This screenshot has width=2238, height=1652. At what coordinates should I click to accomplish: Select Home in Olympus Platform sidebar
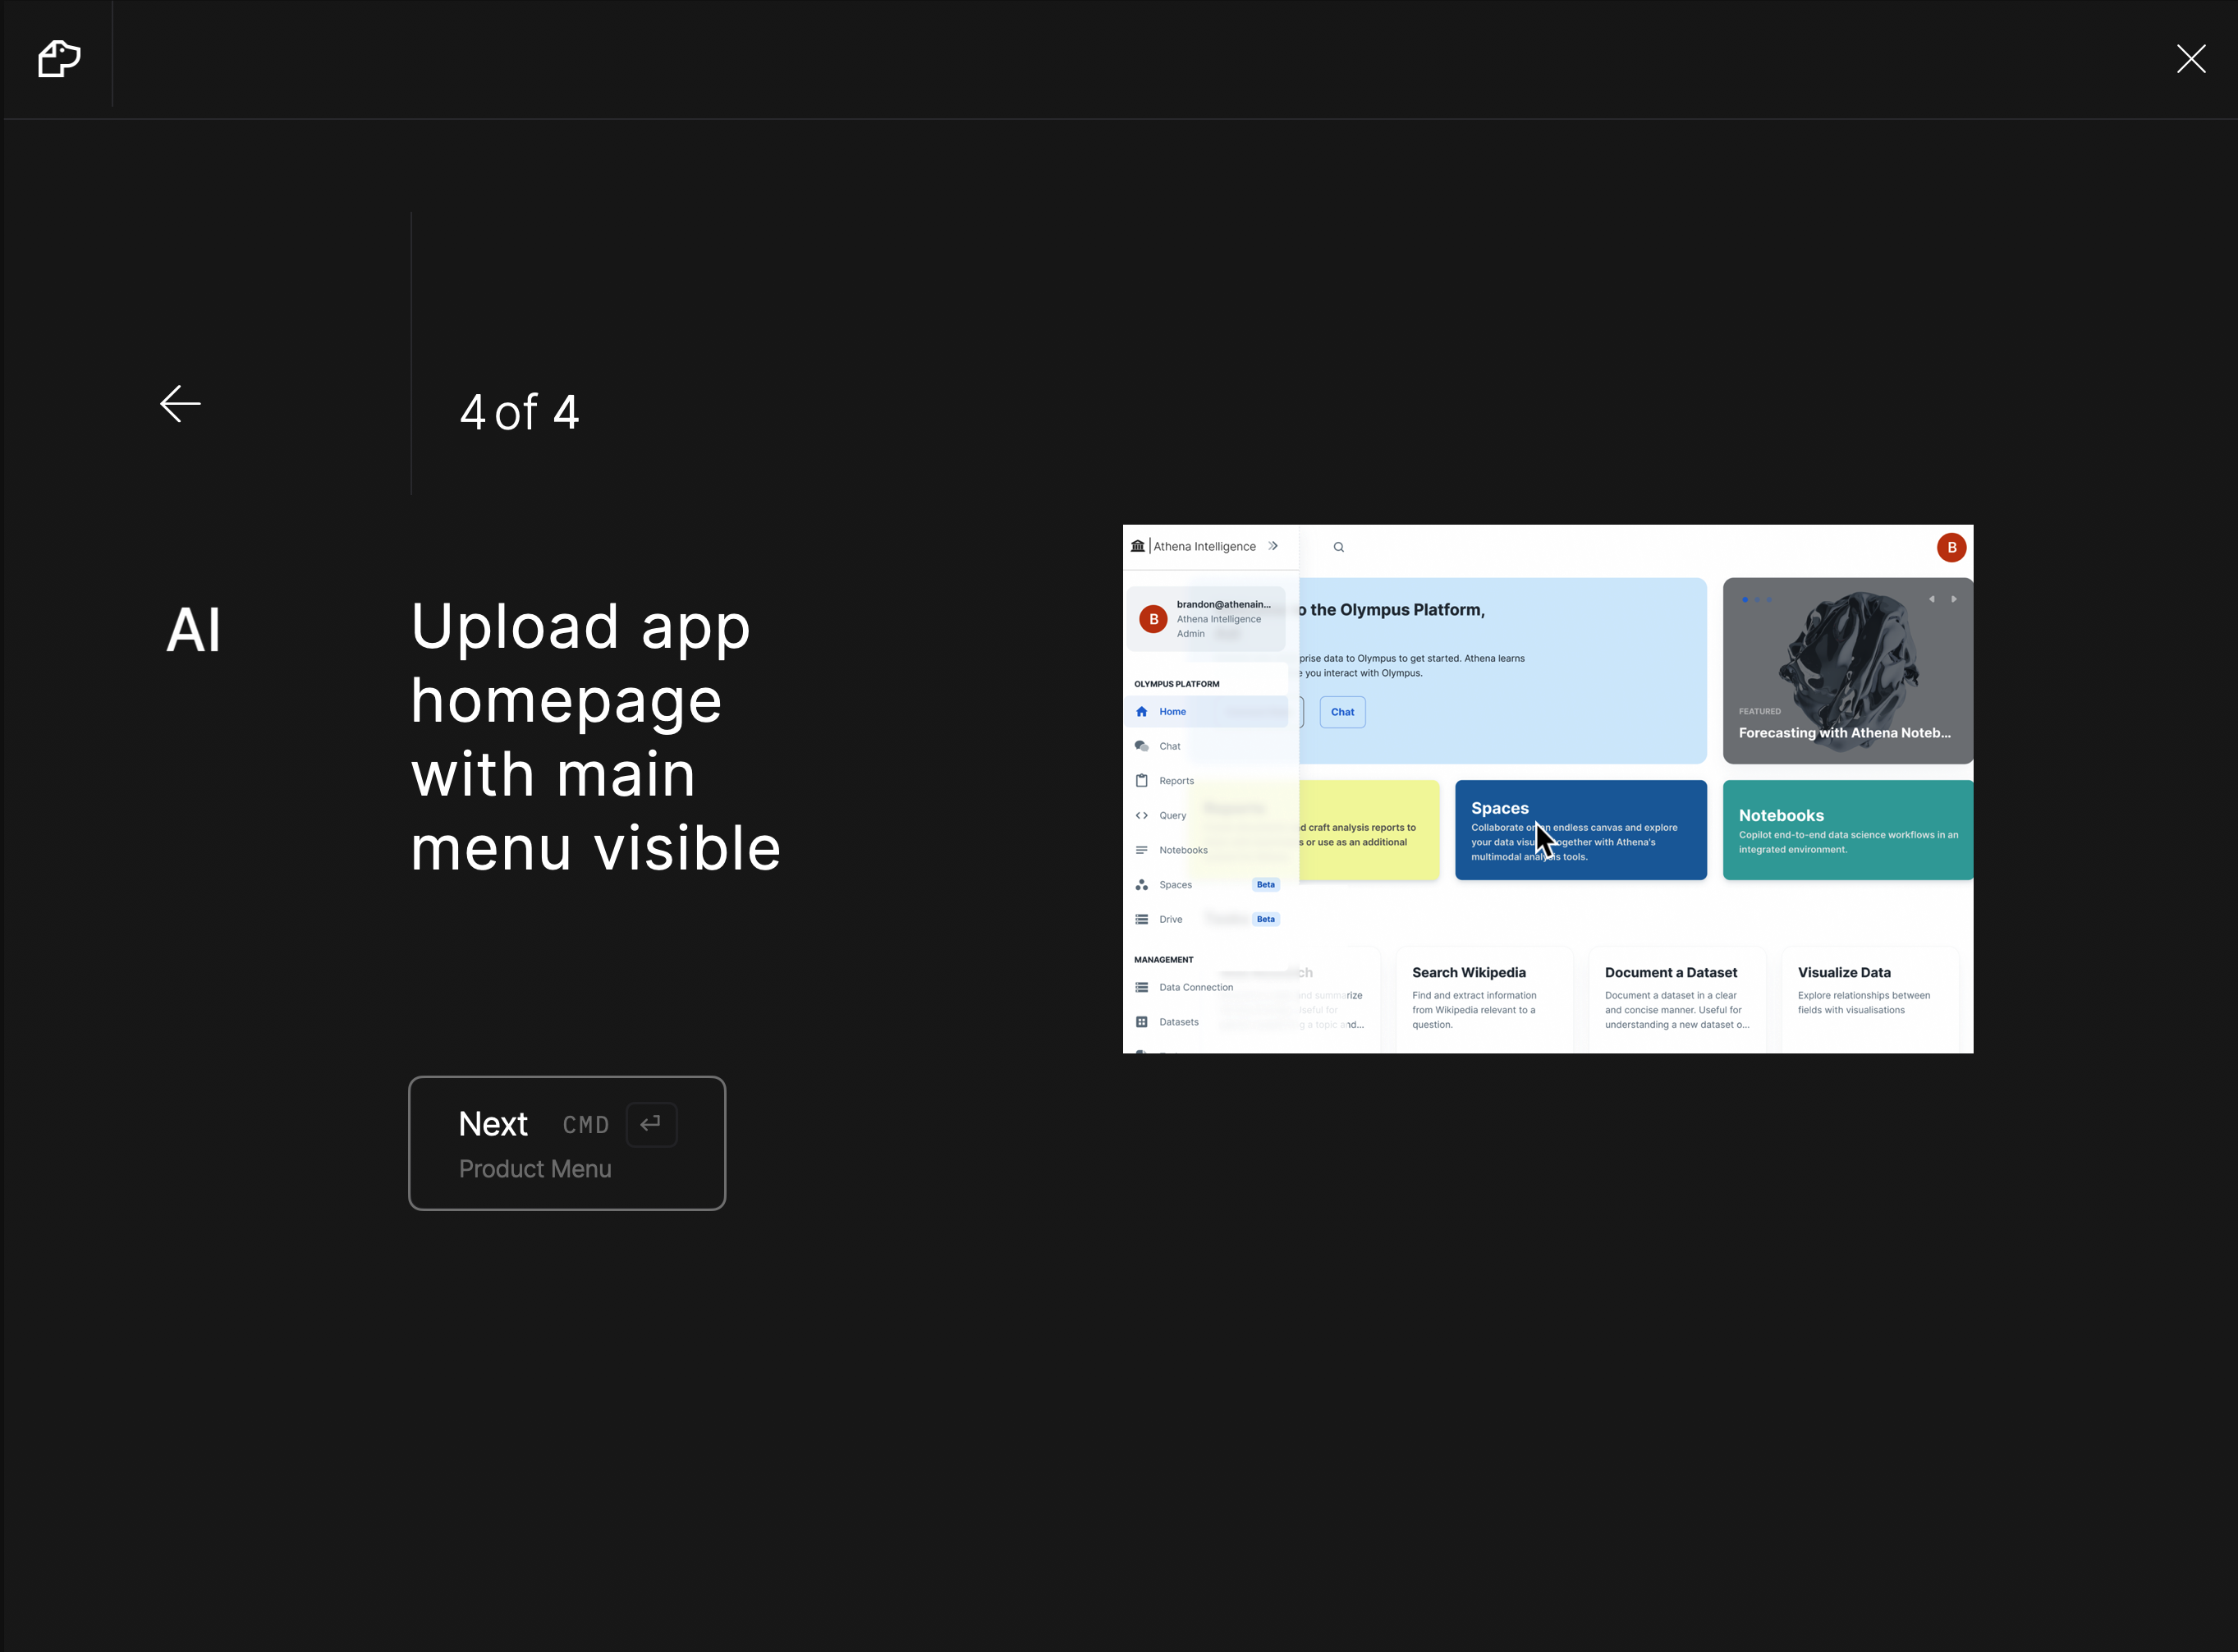(x=1172, y=712)
